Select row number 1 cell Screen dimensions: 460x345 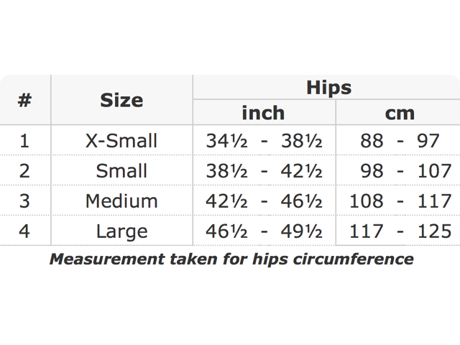click(24, 140)
